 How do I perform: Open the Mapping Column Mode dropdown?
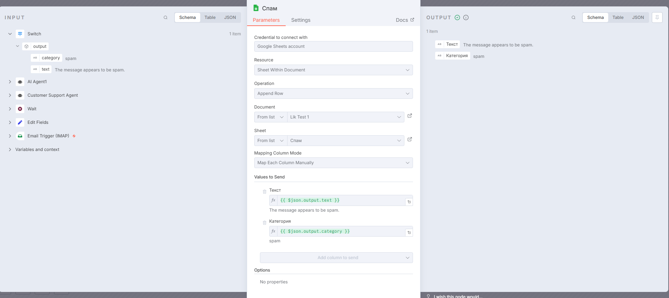(333, 163)
